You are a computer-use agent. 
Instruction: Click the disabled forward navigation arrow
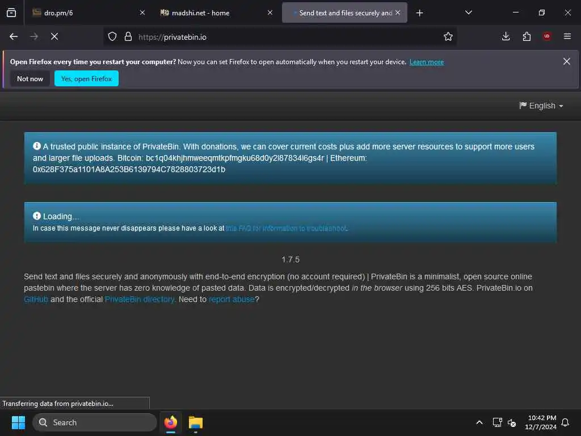(34, 36)
